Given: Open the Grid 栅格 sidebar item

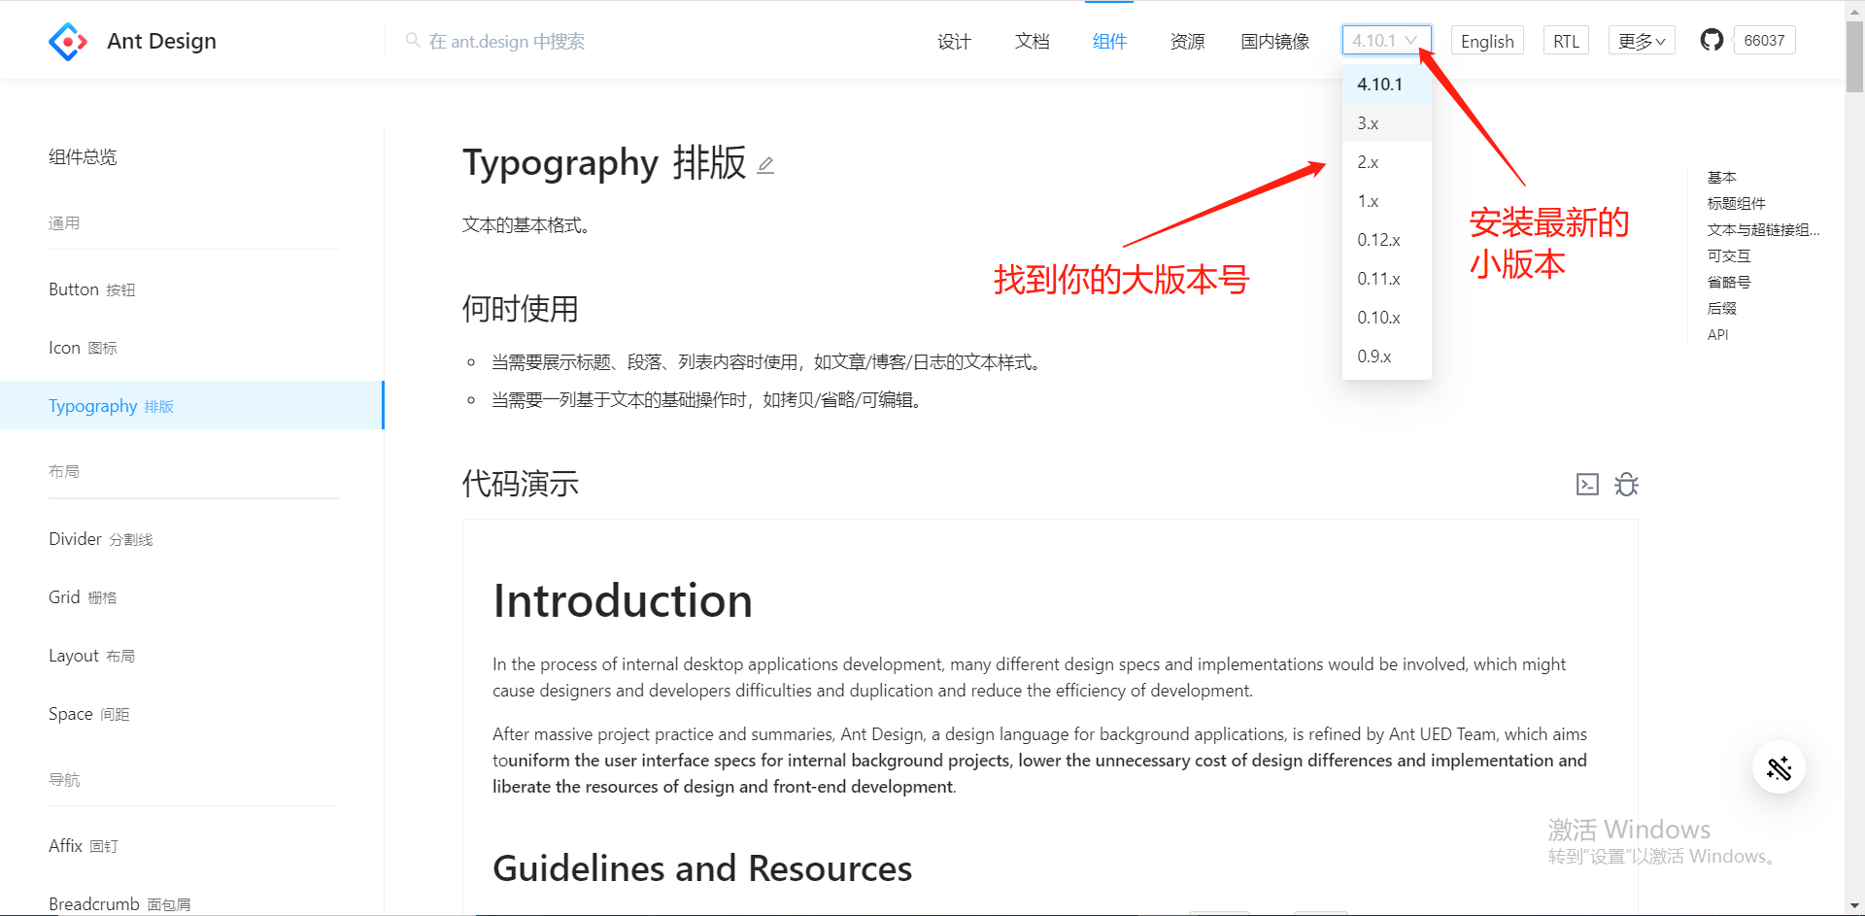Looking at the screenshot, I should pos(83,597).
